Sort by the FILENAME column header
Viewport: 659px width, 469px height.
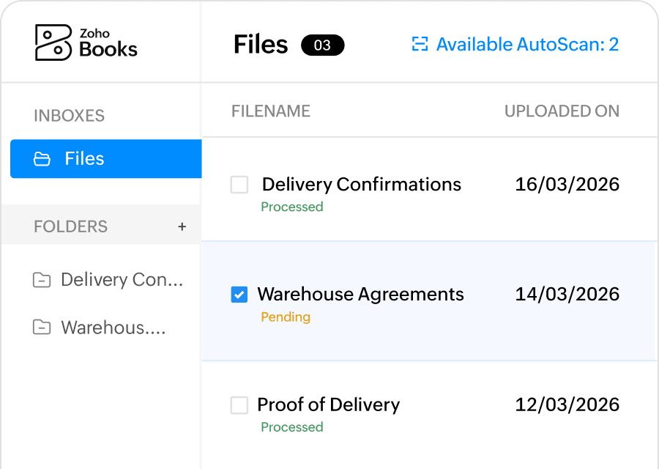coord(271,111)
